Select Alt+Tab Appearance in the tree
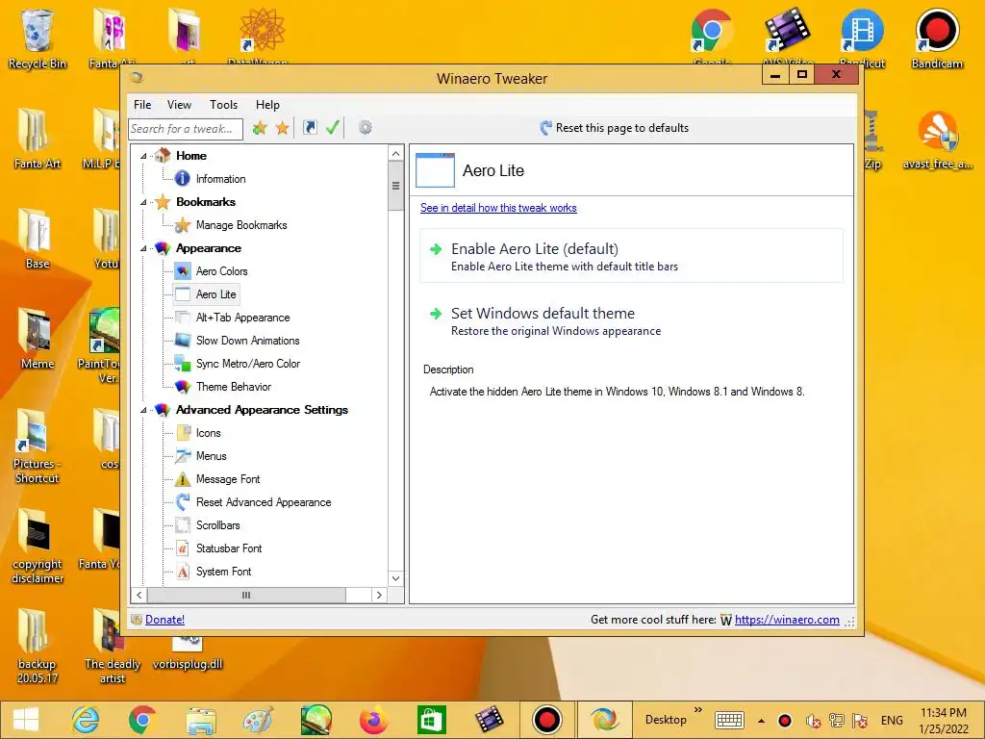The height and width of the screenshot is (739, 985). click(242, 318)
